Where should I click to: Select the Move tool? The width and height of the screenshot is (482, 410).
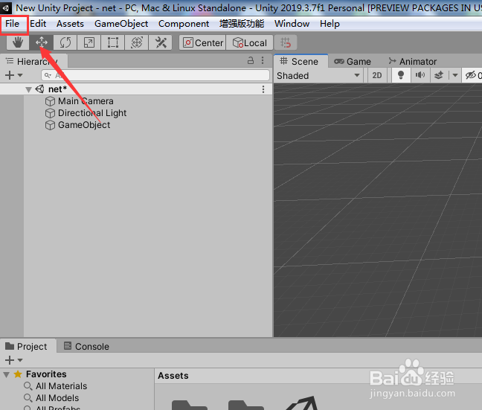[42, 42]
